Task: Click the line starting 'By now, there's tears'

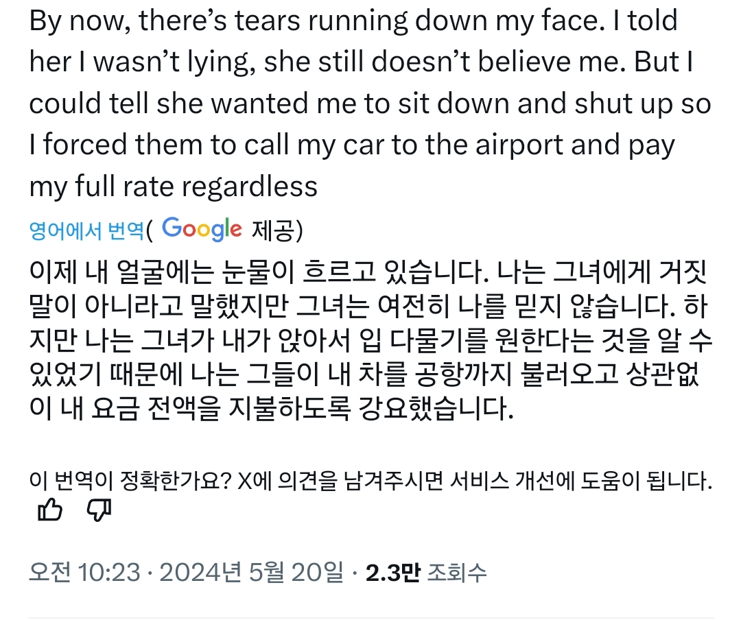Action: click(x=353, y=22)
